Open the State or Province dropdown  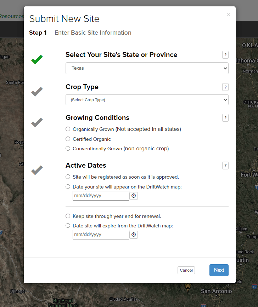147,68
